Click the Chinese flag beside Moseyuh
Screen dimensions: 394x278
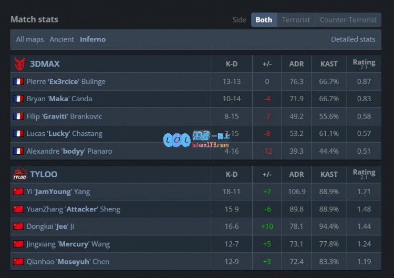point(18,261)
